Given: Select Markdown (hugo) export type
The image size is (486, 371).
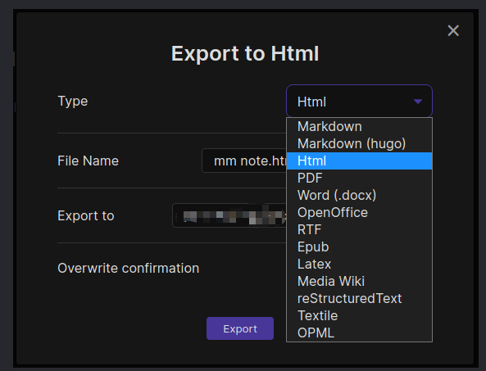Looking at the screenshot, I should point(359,143).
